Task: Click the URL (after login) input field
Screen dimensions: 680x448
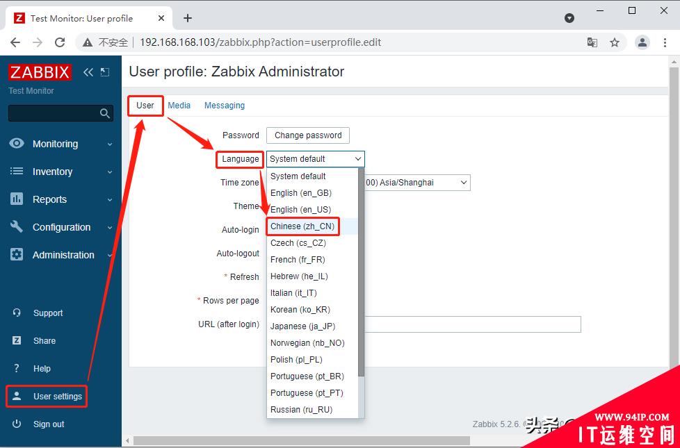Action: (x=472, y=324)
